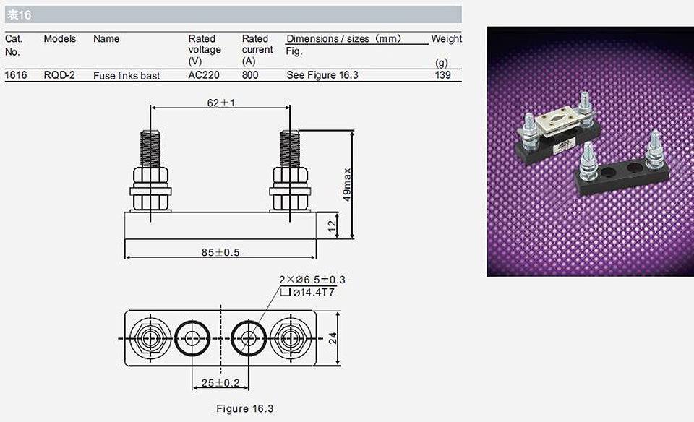Click the left mounting hole circle in top view

[x=192, y=338]
